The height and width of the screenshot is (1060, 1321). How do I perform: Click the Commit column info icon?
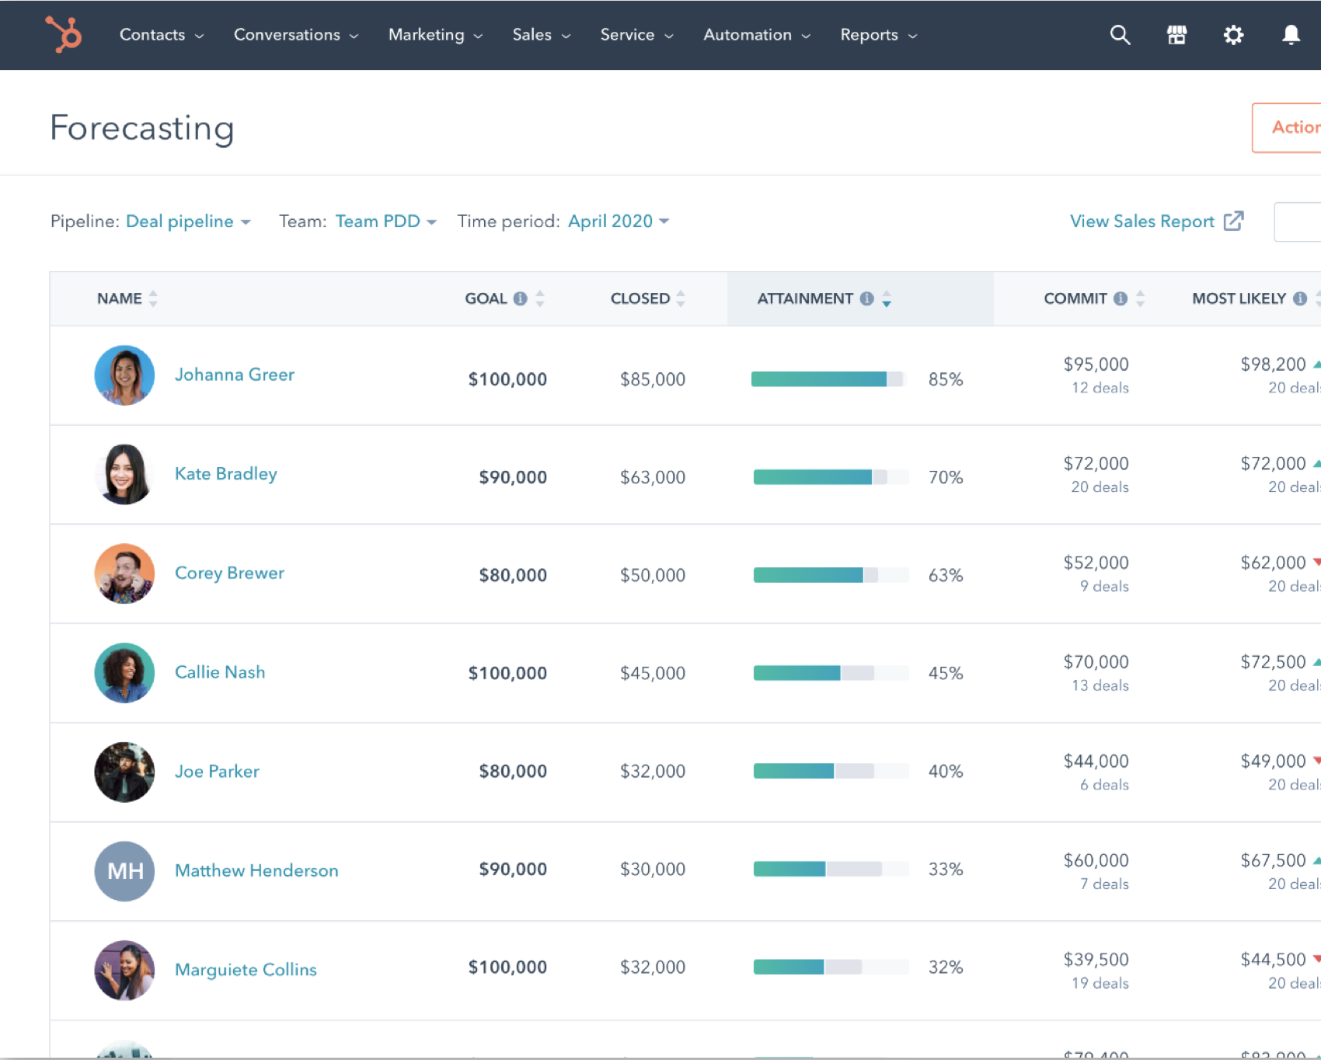(x=1121, y=298)
